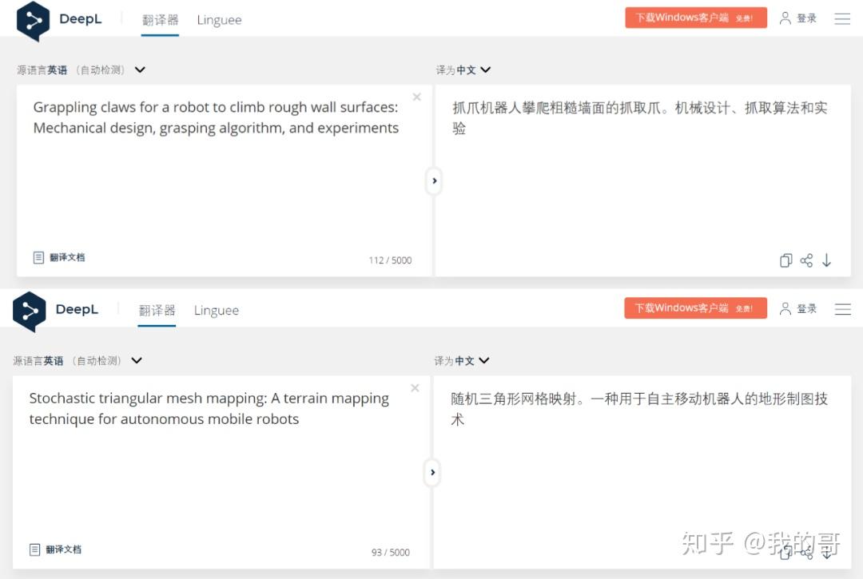
Task: Click the × to clear the source text
Action: click(x=416, y=96)
